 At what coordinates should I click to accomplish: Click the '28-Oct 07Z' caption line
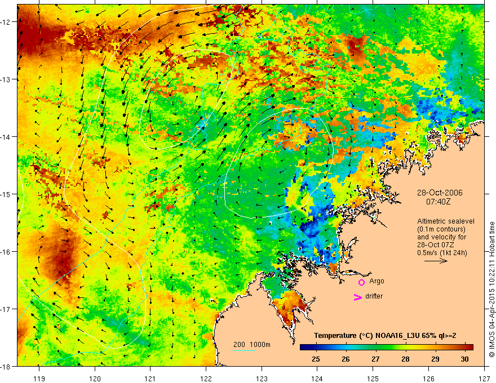pos(436,245)
